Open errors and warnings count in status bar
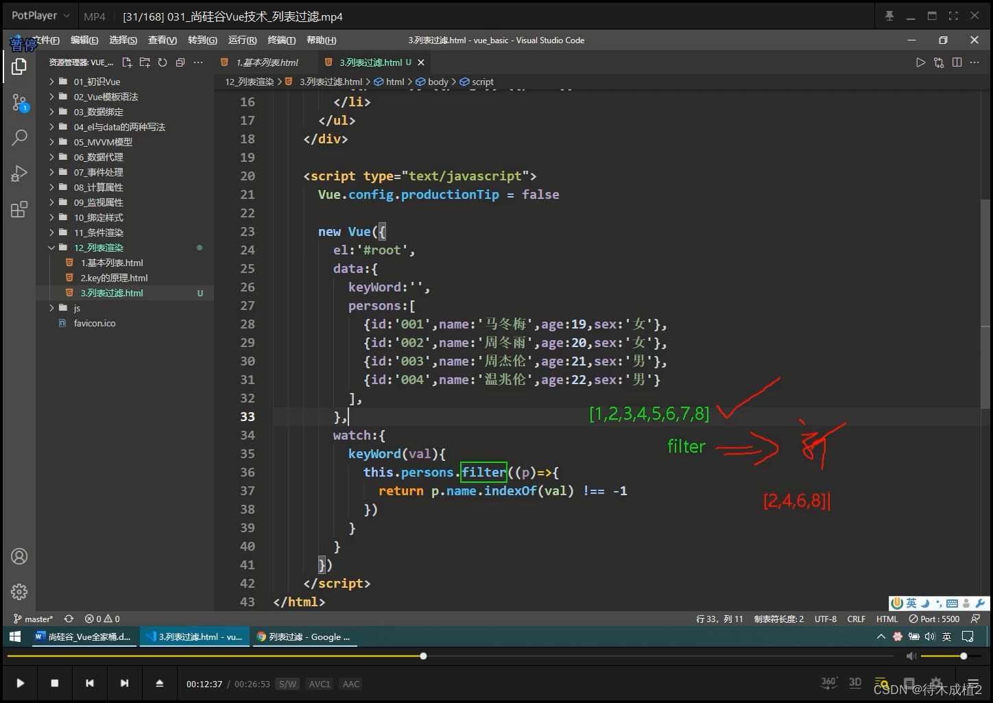 point(102,619)
